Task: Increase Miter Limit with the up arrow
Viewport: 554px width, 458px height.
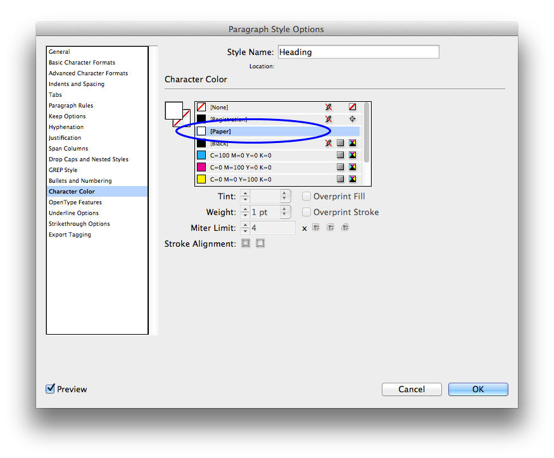Action: pos(245,225)
